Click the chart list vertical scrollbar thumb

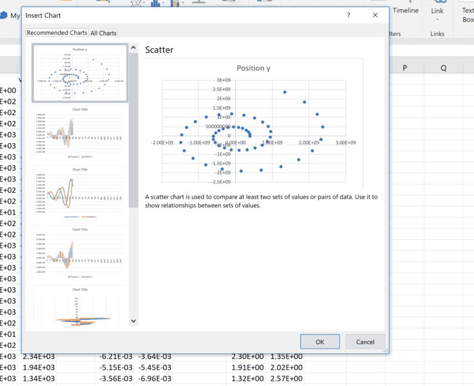[133, 129]
